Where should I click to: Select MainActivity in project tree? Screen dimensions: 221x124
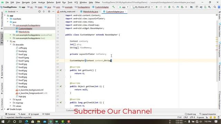(x=24, y=32)
